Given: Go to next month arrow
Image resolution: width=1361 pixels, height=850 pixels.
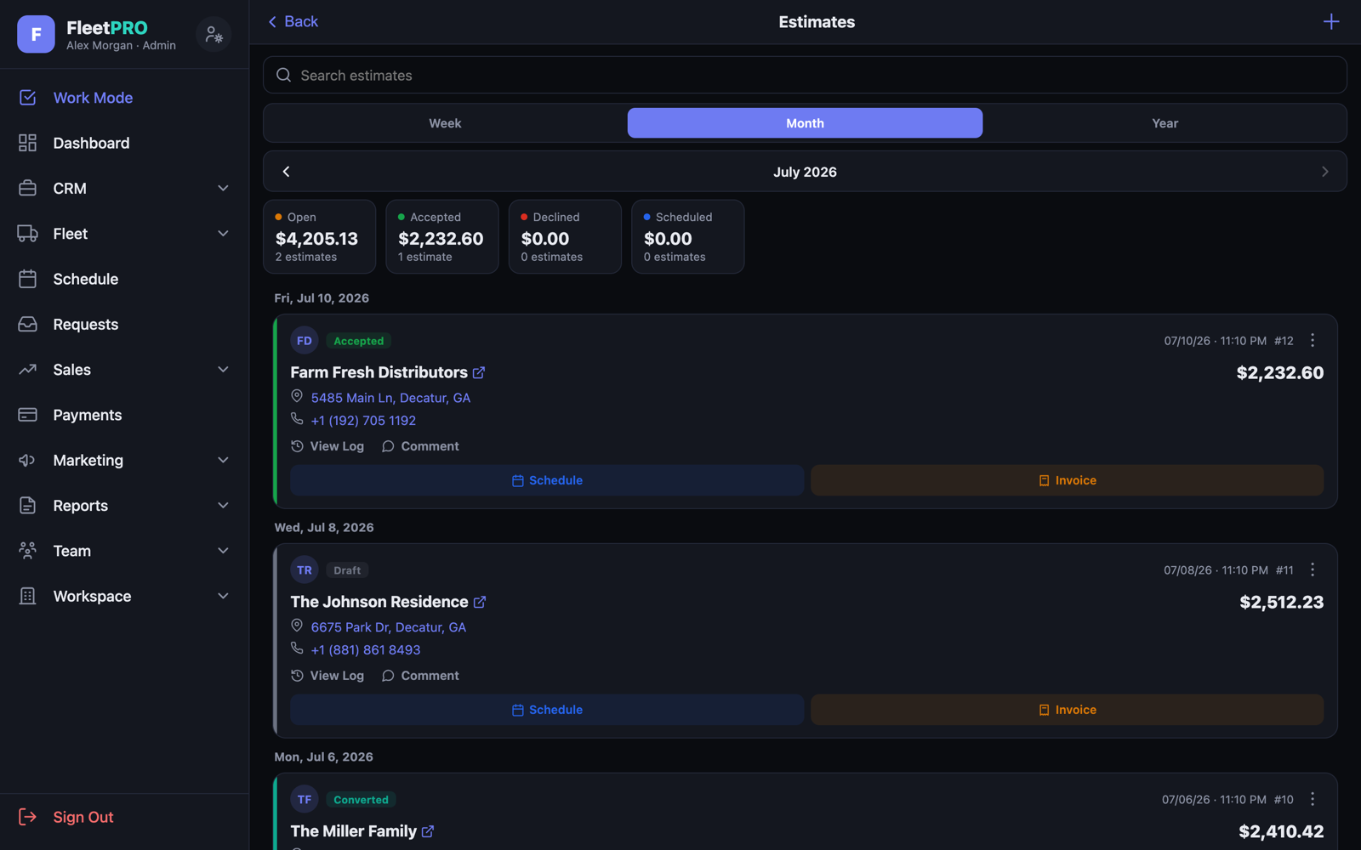Looking at the screenshot, I should point(1324,172).
